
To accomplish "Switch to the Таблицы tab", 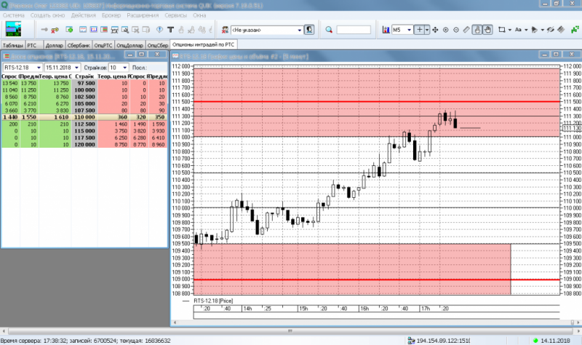I will click(12, 45).
